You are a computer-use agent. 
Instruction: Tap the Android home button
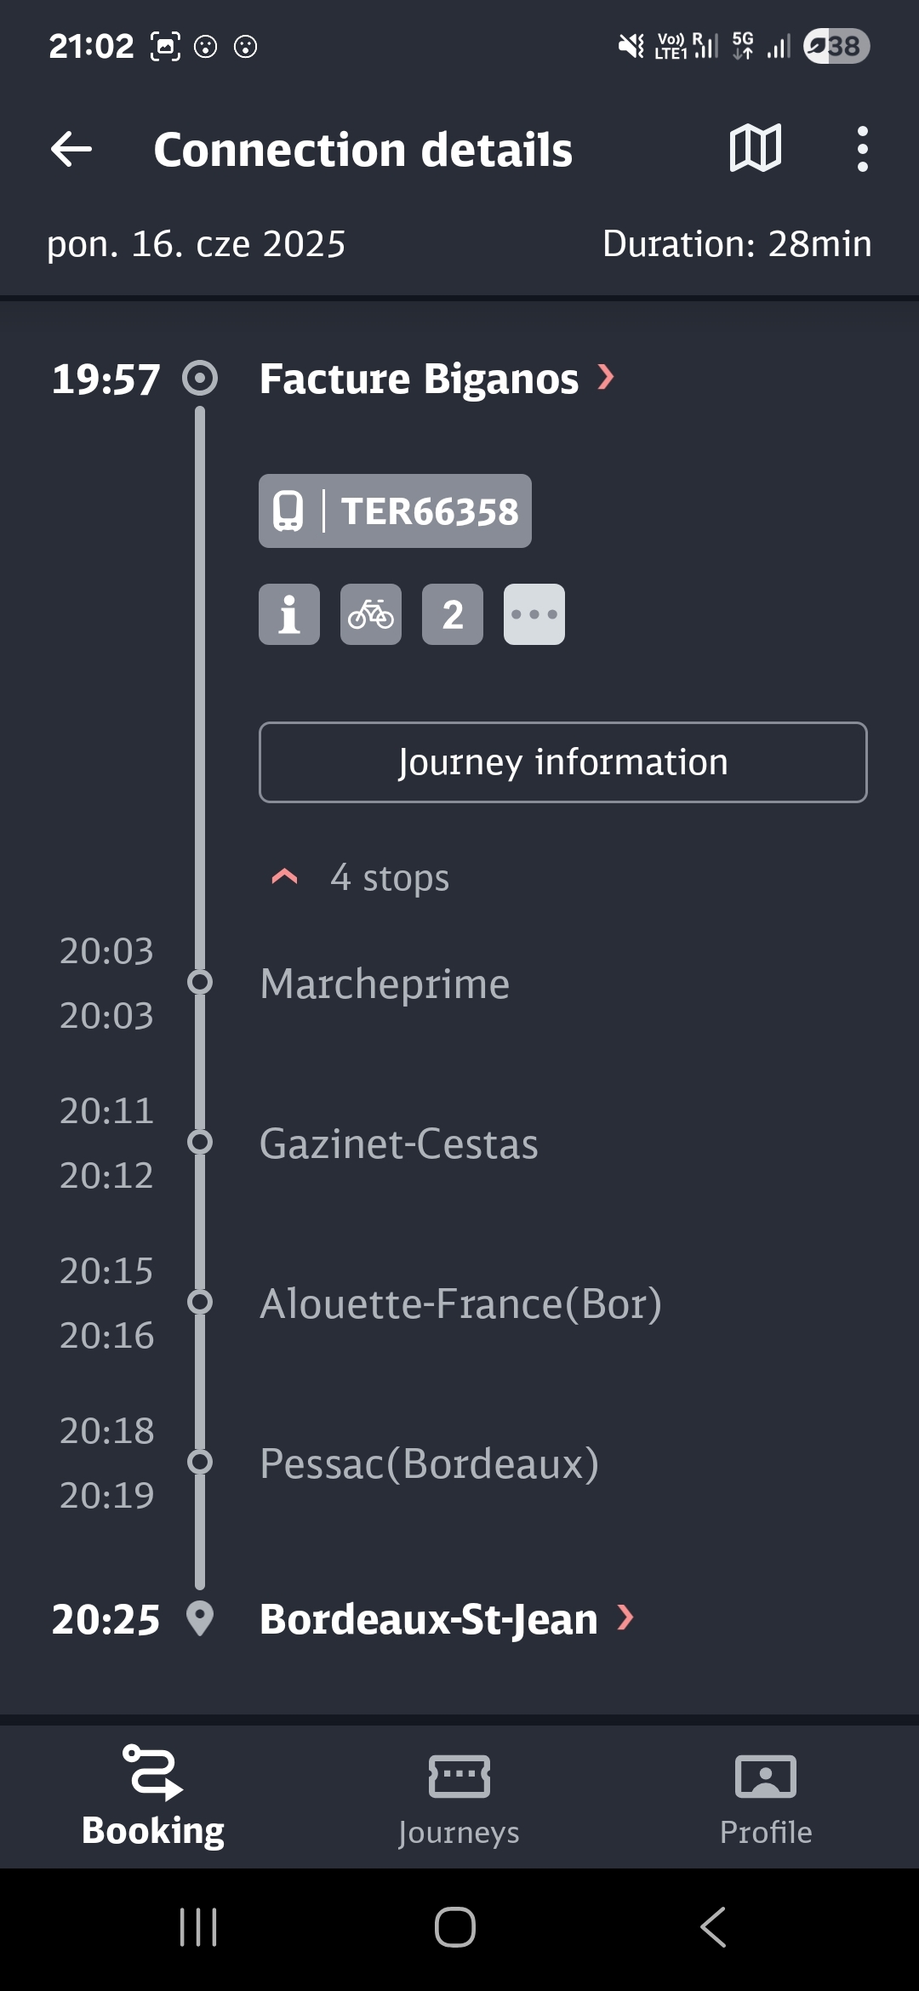pos(455,1927)
